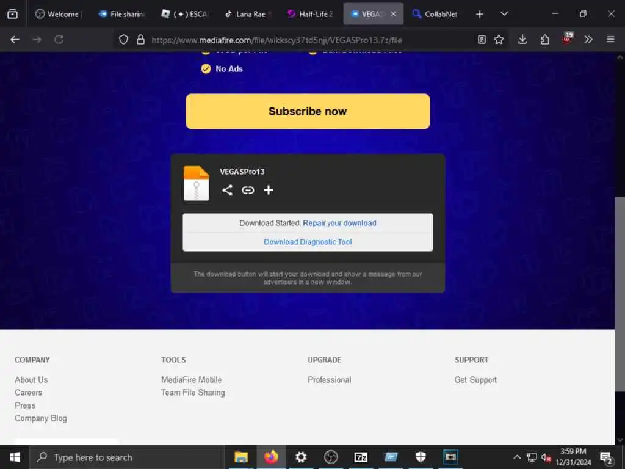Switch to the Lana Rae tab
The height and width of the screenshot is (469, 625).
click(248, 14)
